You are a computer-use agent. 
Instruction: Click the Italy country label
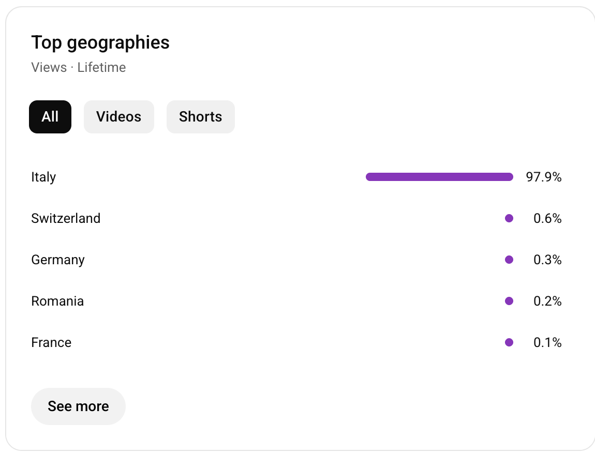[43, 177]
